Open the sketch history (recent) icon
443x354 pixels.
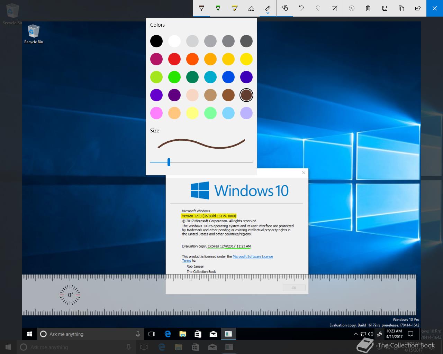click(x=352, y=8)
